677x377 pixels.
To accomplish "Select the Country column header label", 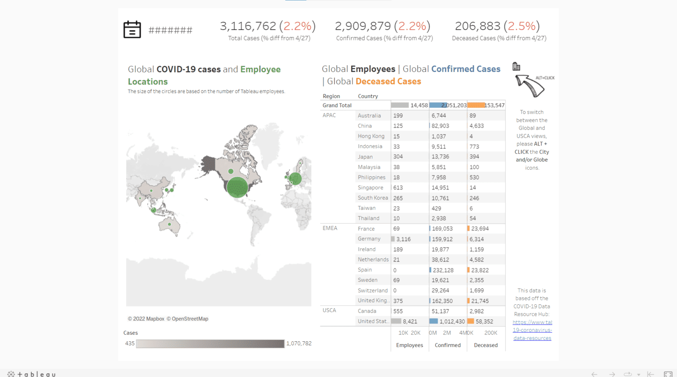I will coord(368,96).
